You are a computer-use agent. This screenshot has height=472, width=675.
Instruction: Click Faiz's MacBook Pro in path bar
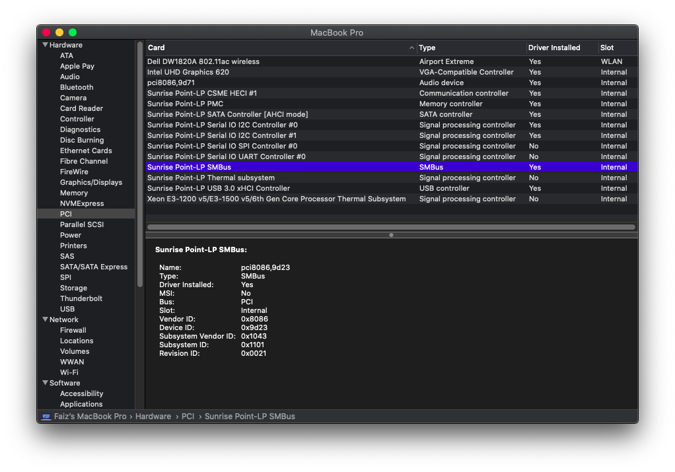pyautogui.click(x=90, y=417)
